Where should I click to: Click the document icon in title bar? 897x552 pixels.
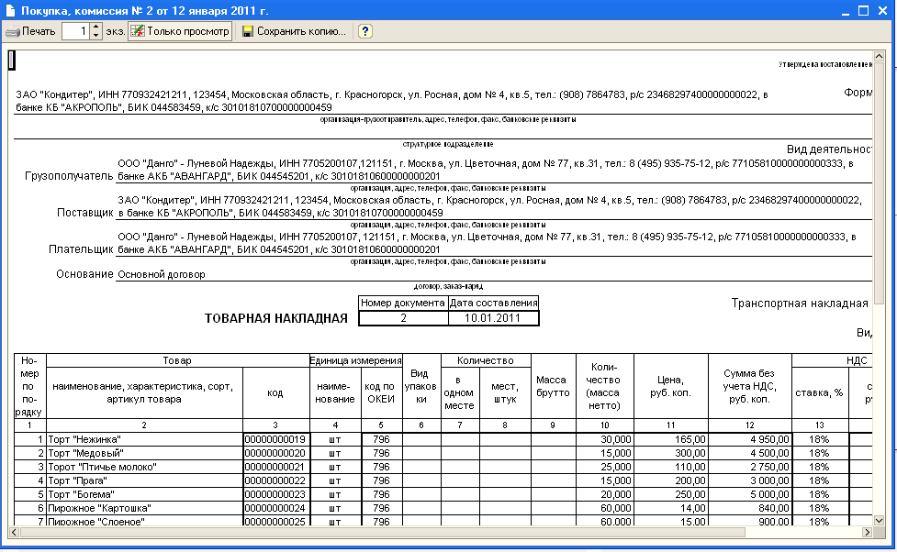(x=11, y=10)
